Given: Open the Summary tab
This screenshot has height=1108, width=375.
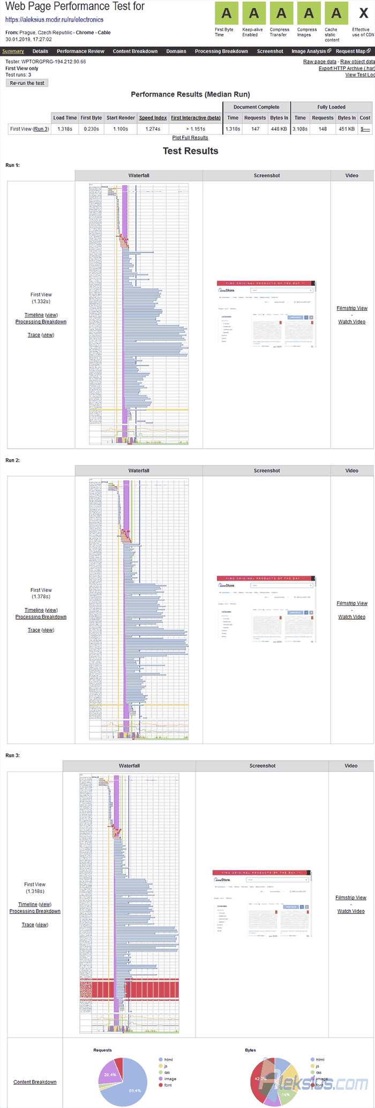Looking at the screenshot, I should pos(13,51).
